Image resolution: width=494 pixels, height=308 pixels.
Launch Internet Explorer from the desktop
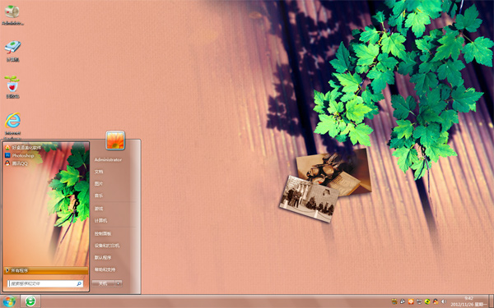coord(12,125)
